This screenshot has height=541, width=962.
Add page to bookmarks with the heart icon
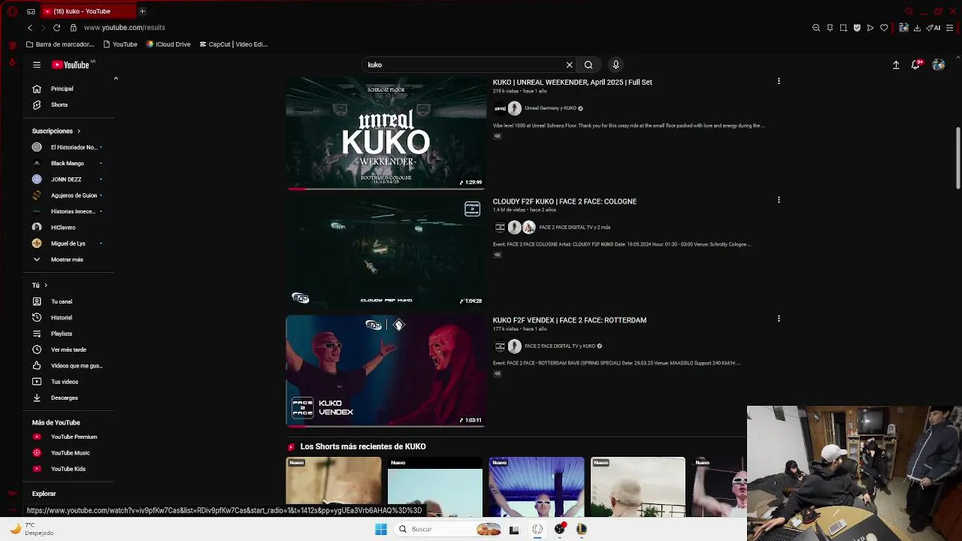click(x=884, y=28)
